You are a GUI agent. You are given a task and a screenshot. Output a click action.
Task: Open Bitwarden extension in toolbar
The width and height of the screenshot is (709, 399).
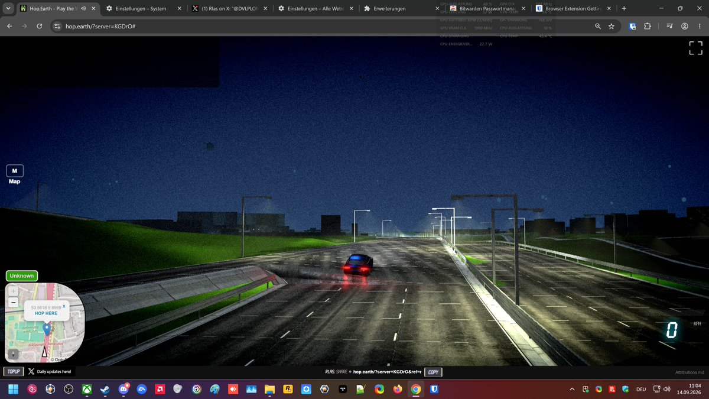(632, 27)
